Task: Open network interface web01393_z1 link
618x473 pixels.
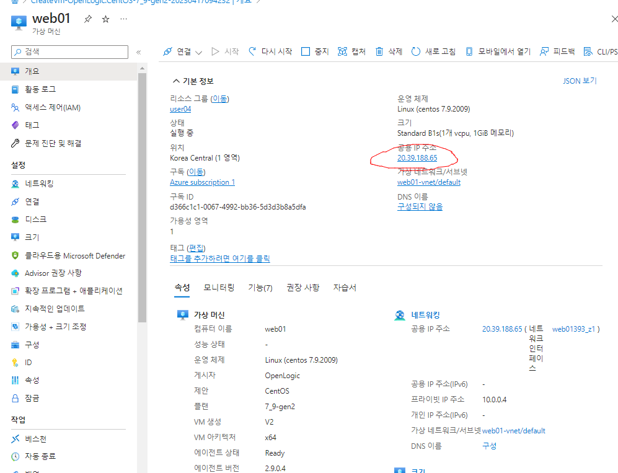Action: point(573,329)
